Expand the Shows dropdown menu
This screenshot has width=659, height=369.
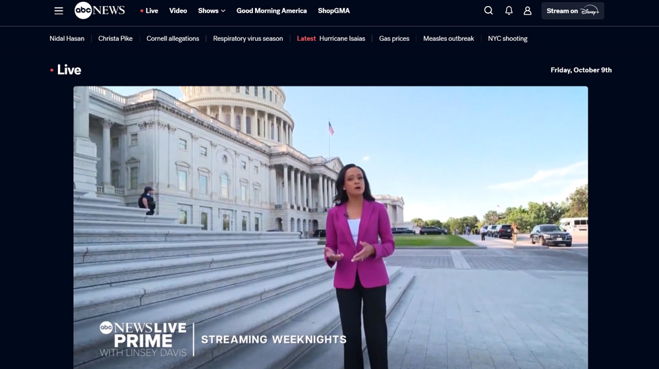(x=212, y=11)
